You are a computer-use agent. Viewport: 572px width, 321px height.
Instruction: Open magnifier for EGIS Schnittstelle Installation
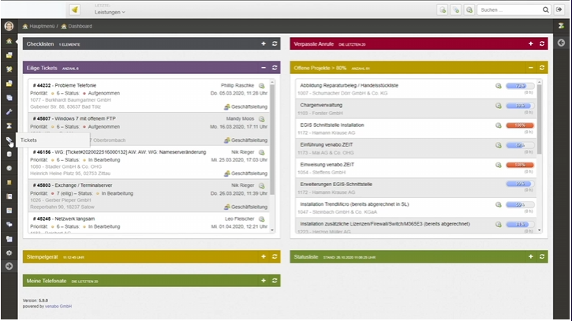pos(499,125)
